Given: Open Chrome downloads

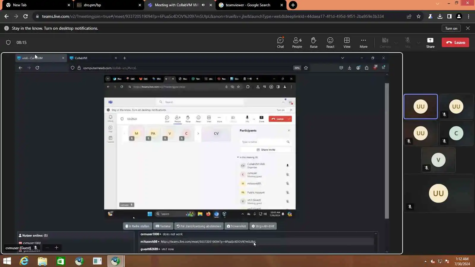Looking at the screenshot, I should (440, 16).
